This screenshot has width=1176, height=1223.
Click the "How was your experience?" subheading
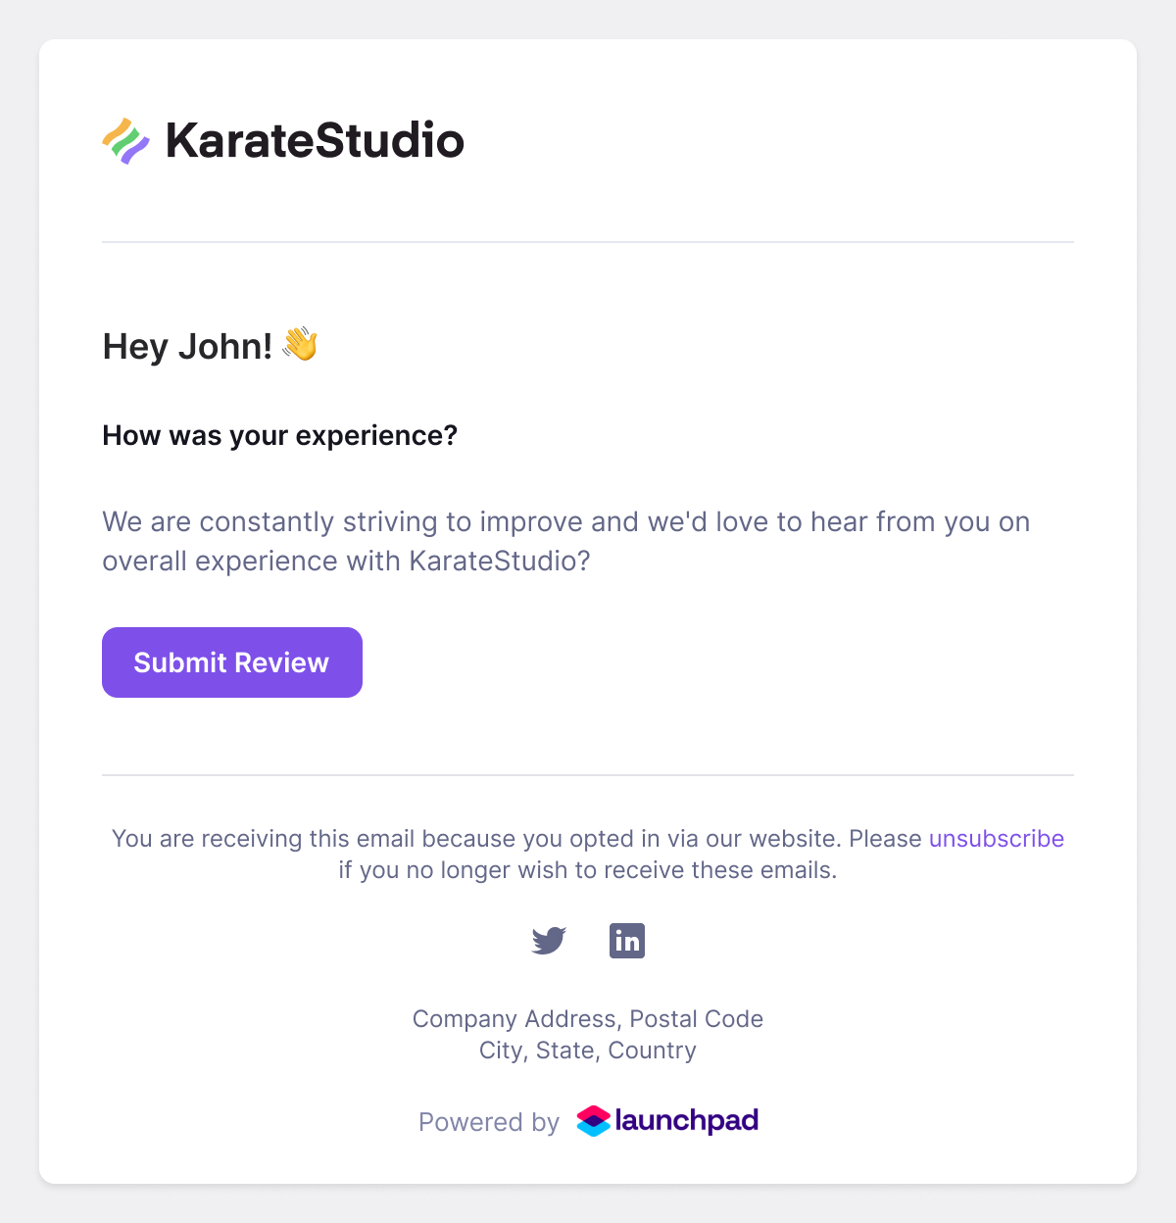click(279, 436)
